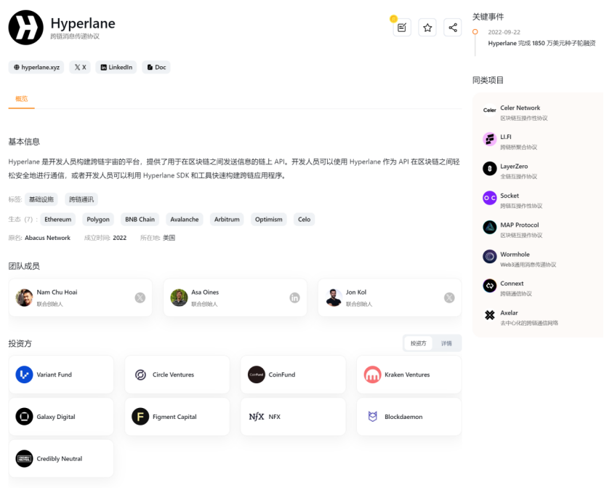Screen dimensions: 604x488
Task: Click the Galaxy Digital logo
Action: pyautogui.click(x=24, y=416)
